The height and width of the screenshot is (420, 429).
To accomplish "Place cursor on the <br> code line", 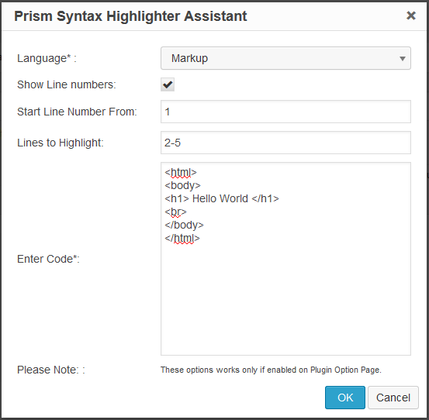I will coord(175,212).
